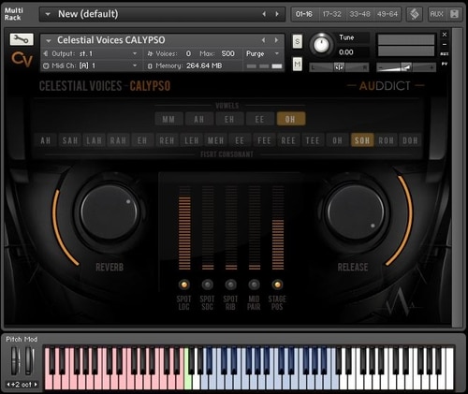
Task: Click the Release knob
Action: point(355,212)
